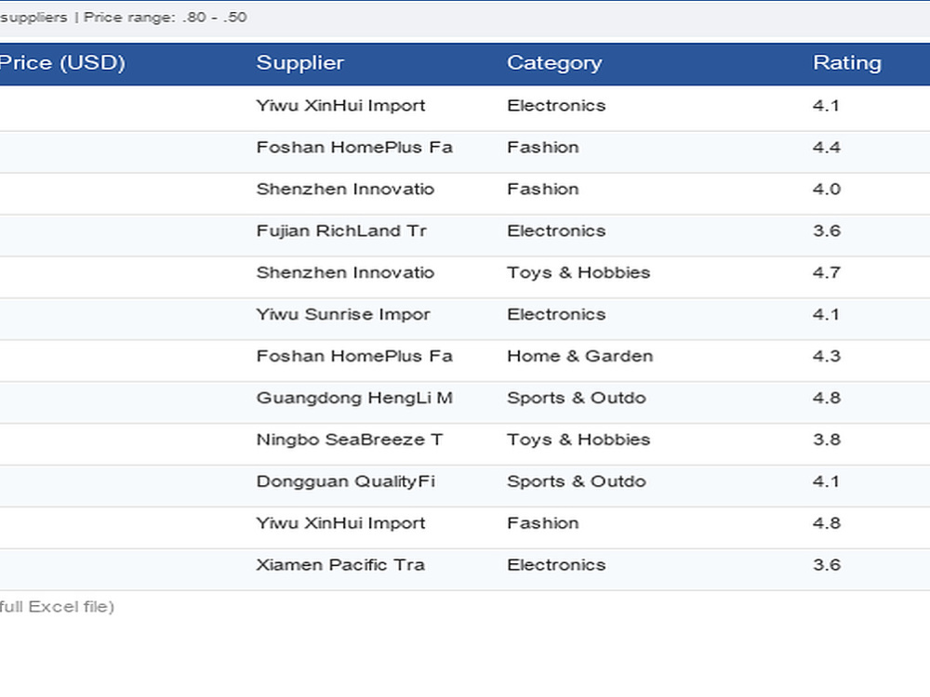930x697 pixels.
Task: Click Electronics in the Fujian RichLand Tr row
Action: point(556,230)
